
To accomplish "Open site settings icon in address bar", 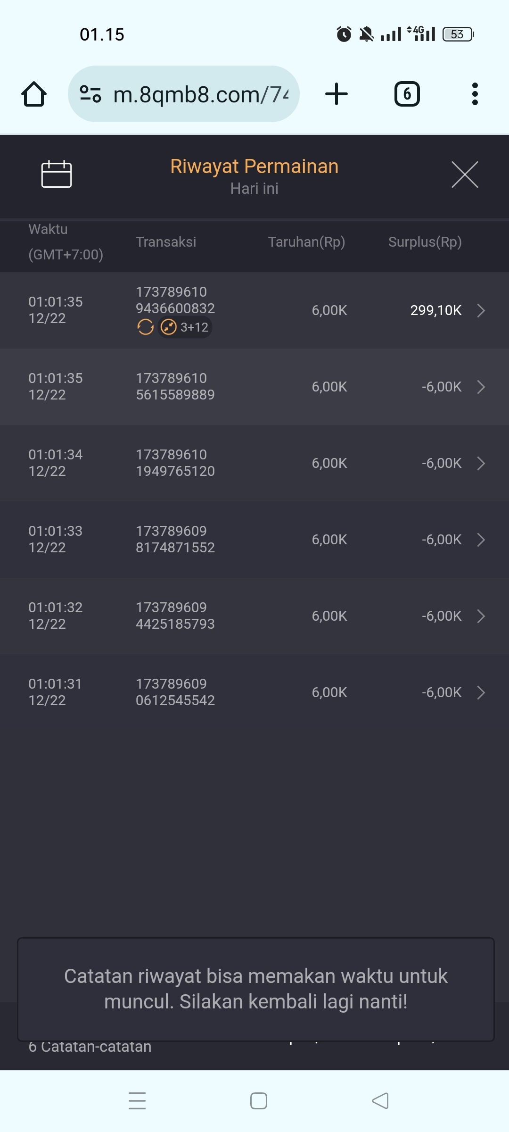I will [90, 94].
